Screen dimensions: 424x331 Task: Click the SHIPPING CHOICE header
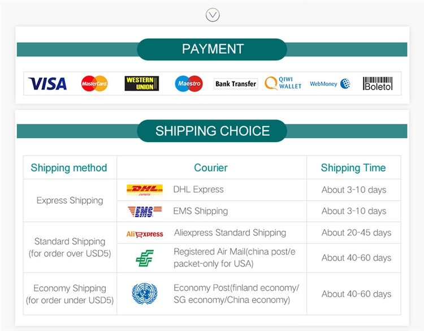pyautogui.click(x=212, y=131)
